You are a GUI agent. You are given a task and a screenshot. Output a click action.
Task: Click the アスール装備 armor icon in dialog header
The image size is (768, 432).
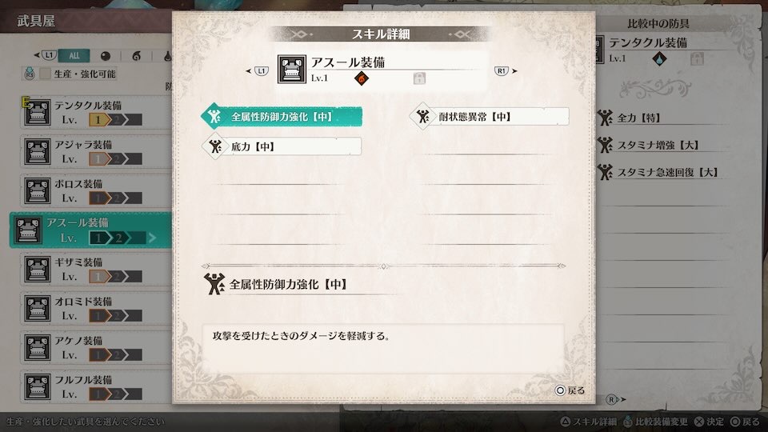coord(292,69)
